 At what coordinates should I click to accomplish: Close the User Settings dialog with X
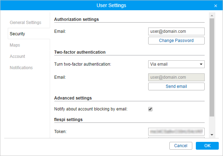click(216, 6)
